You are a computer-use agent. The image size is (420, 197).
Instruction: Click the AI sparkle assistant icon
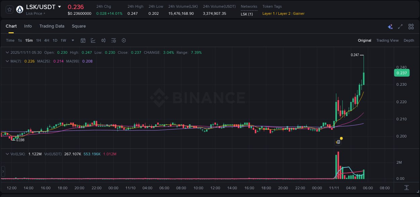tap(390, 26)
